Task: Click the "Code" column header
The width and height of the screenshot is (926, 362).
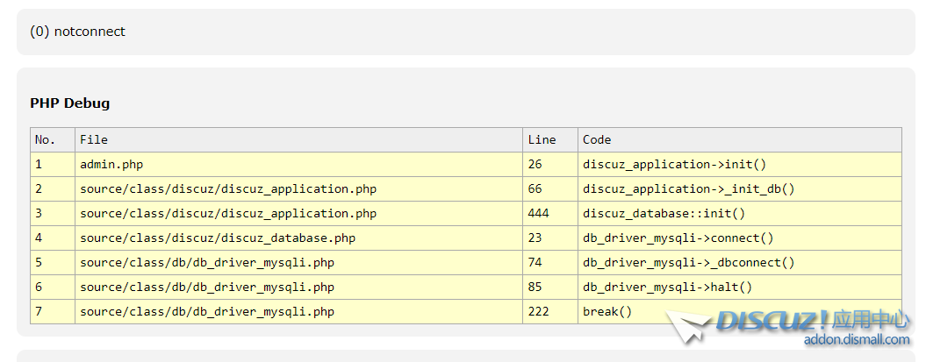Action: click(x=597, y=139)
